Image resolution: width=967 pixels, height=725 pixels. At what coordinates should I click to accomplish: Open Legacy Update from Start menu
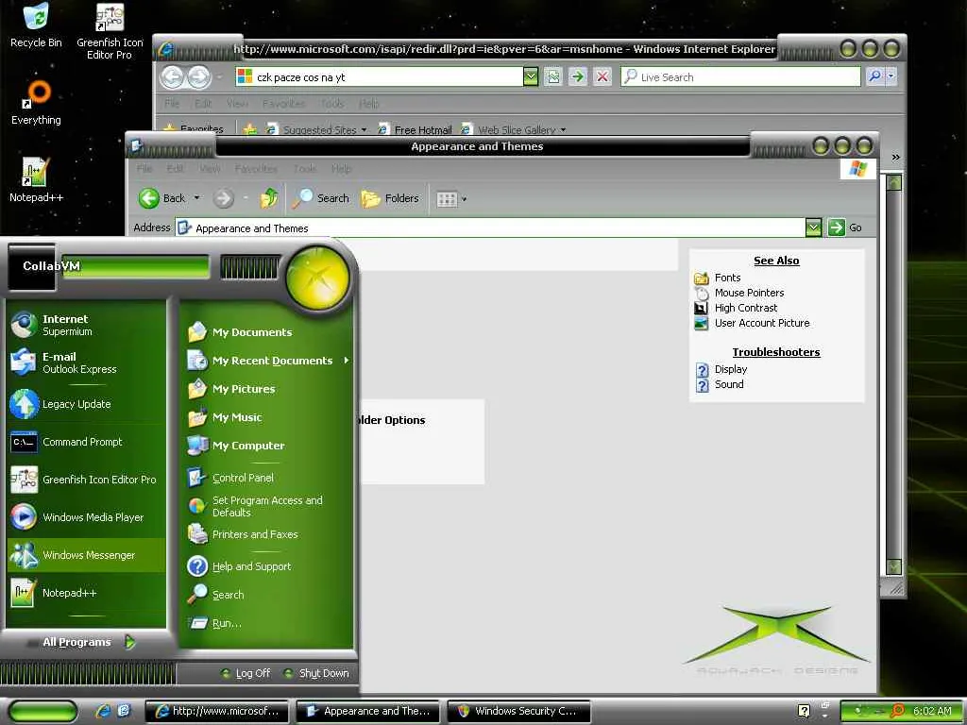point(87,404)
